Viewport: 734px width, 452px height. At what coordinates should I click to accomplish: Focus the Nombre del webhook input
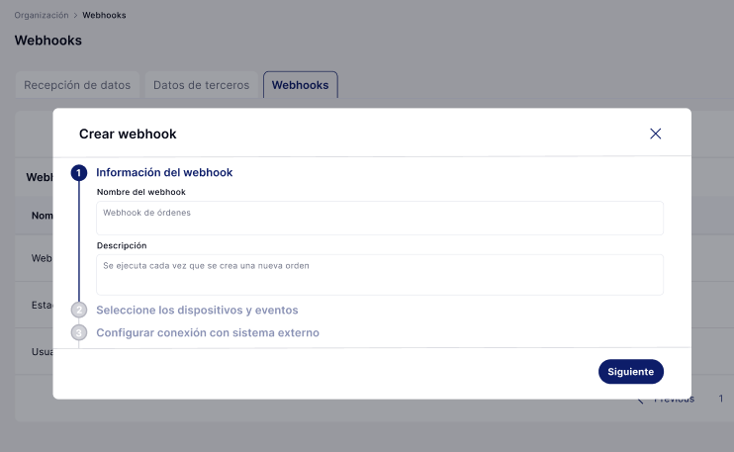point(380,218)
